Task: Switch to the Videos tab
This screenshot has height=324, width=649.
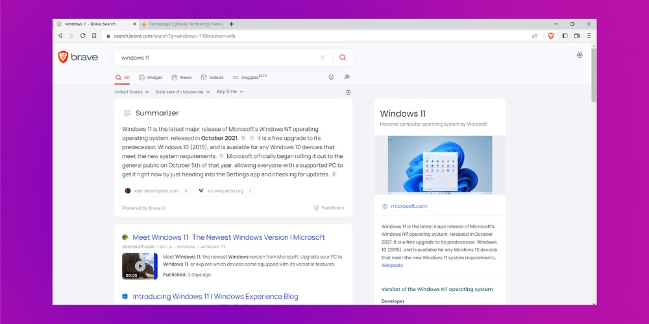Action: pyautogui.click(x=212, y=77)
